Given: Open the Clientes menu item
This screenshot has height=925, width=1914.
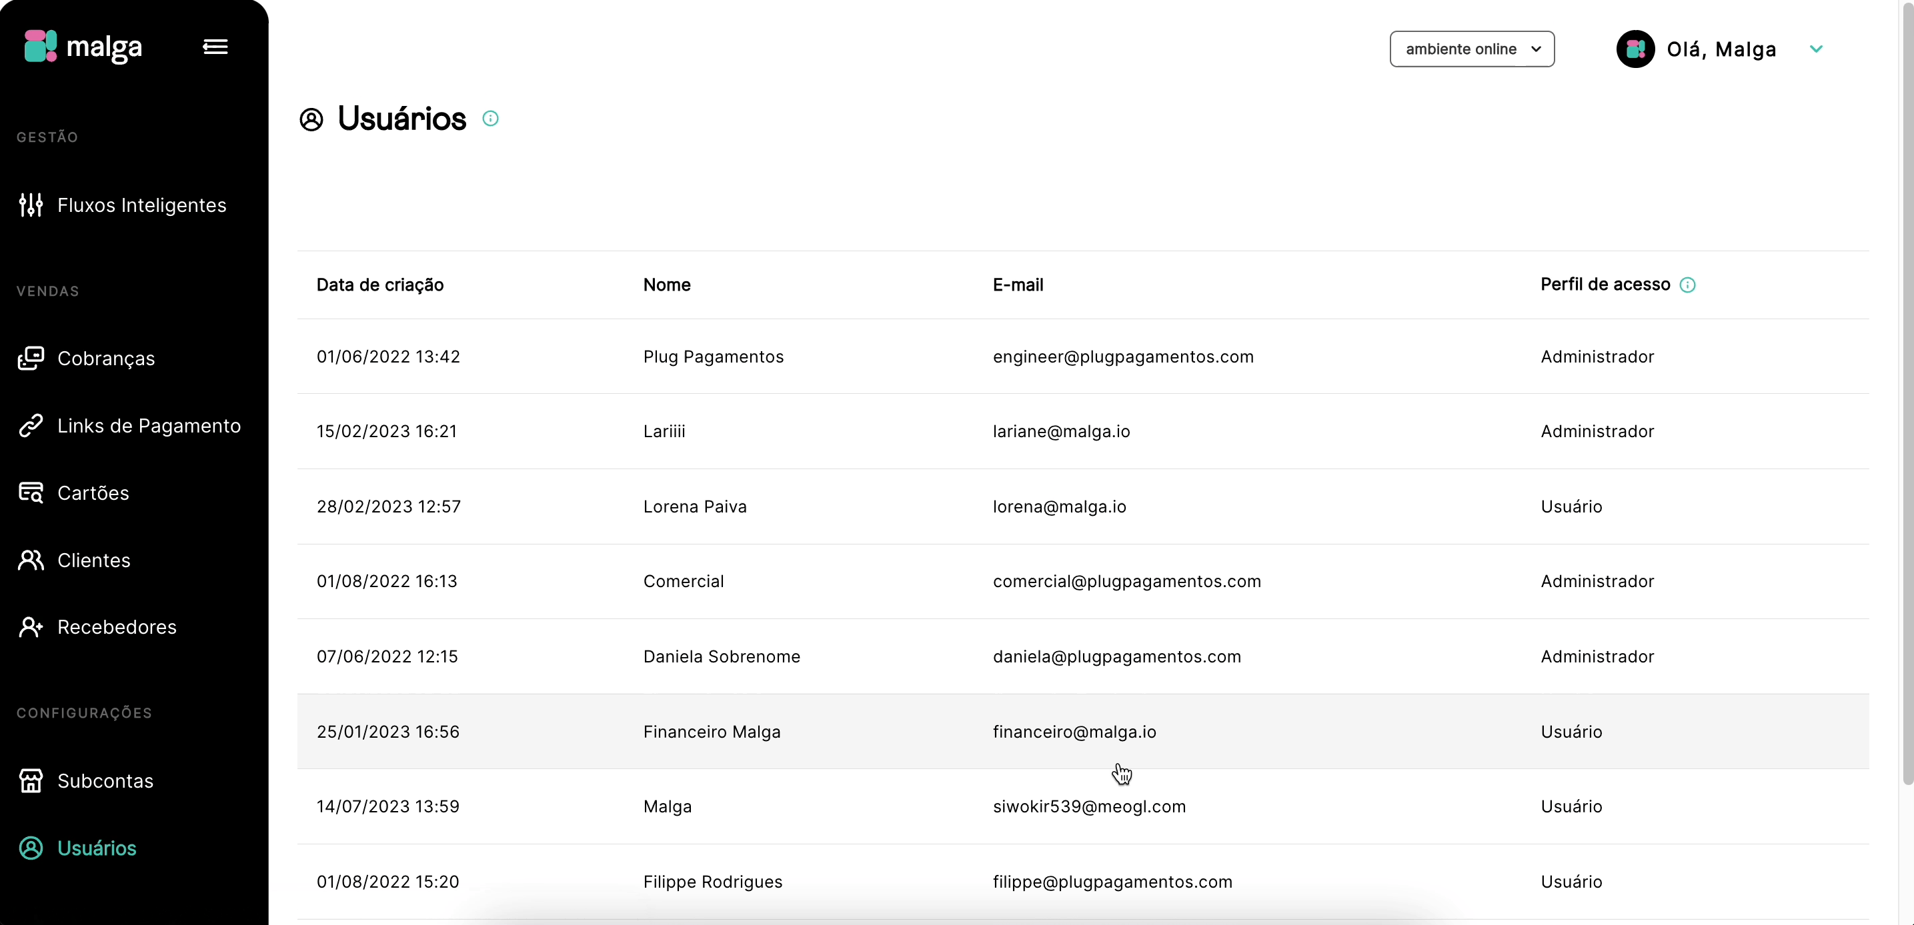Looking at the screenshot, I should pyautogui.click(x=93, y=560).
